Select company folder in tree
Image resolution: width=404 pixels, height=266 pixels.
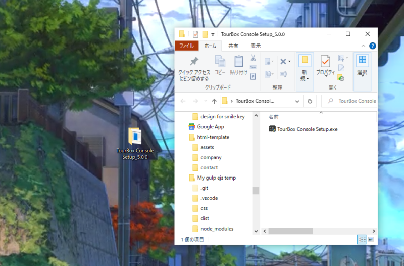(207, 157)
